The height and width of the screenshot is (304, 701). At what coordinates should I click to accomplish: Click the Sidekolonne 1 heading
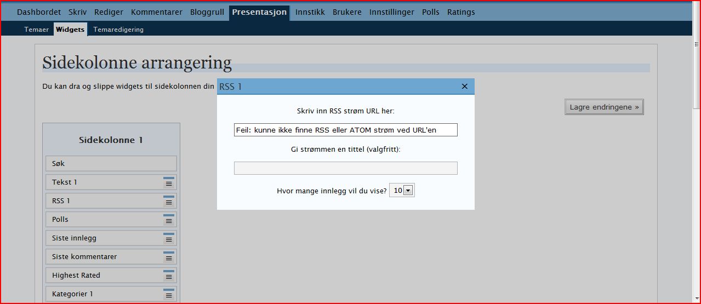click(x=111, y=140)
